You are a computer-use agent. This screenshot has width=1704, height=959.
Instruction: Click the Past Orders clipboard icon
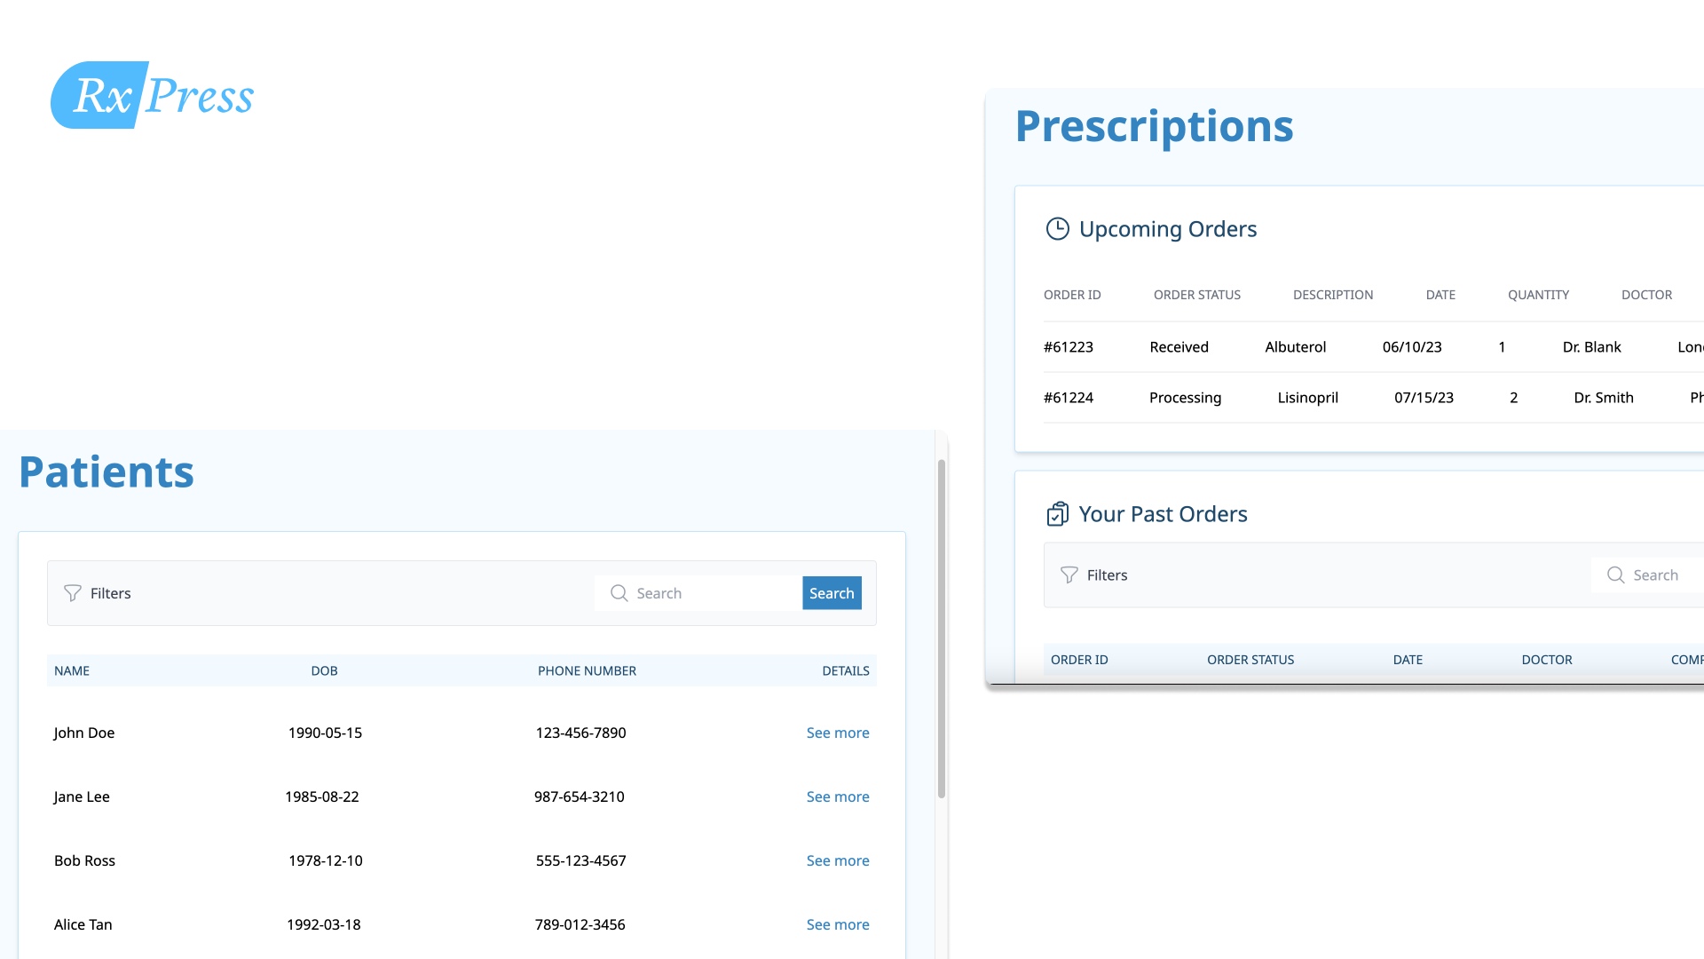click(x=1057, y=514)
